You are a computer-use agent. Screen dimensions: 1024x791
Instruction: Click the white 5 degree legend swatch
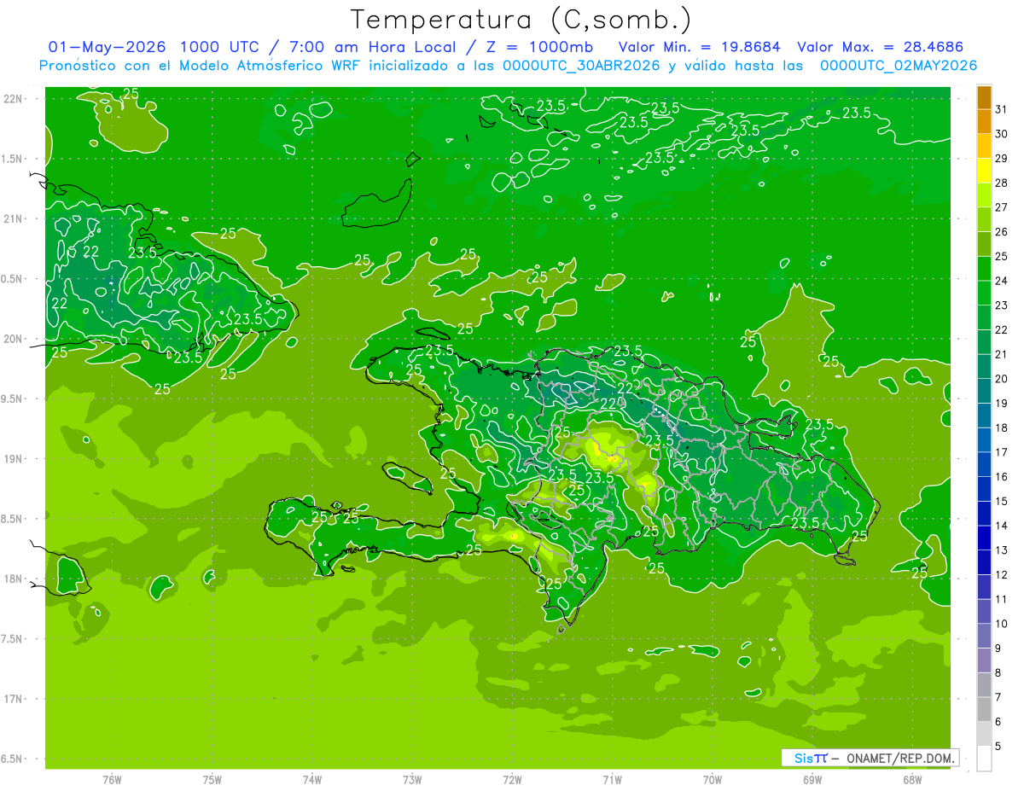984,759
